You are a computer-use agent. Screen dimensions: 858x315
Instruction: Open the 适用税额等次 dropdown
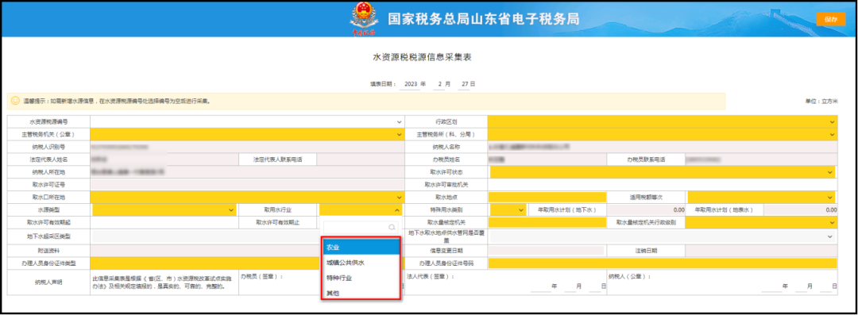point(762,197)
